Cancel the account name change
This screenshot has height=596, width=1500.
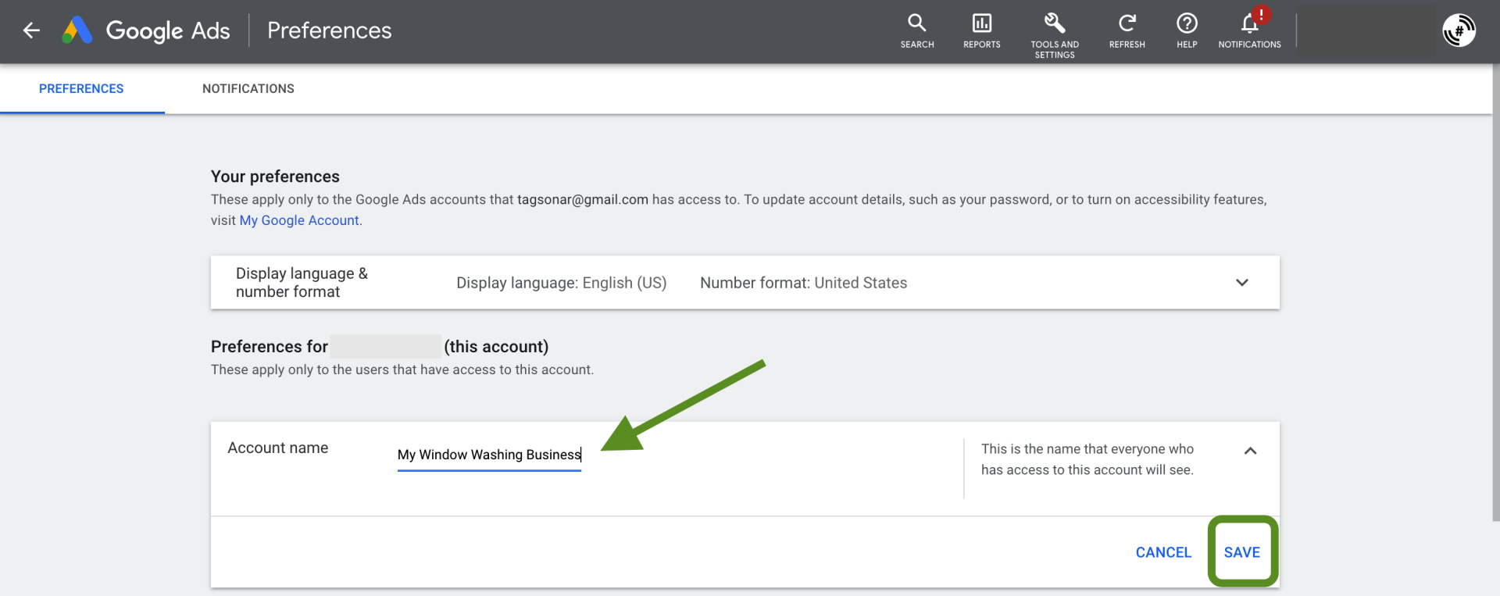1163,552
